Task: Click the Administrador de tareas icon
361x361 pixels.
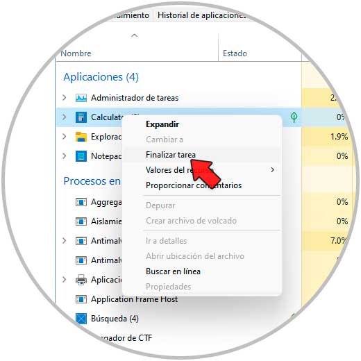Action: (x=81, y=98)
